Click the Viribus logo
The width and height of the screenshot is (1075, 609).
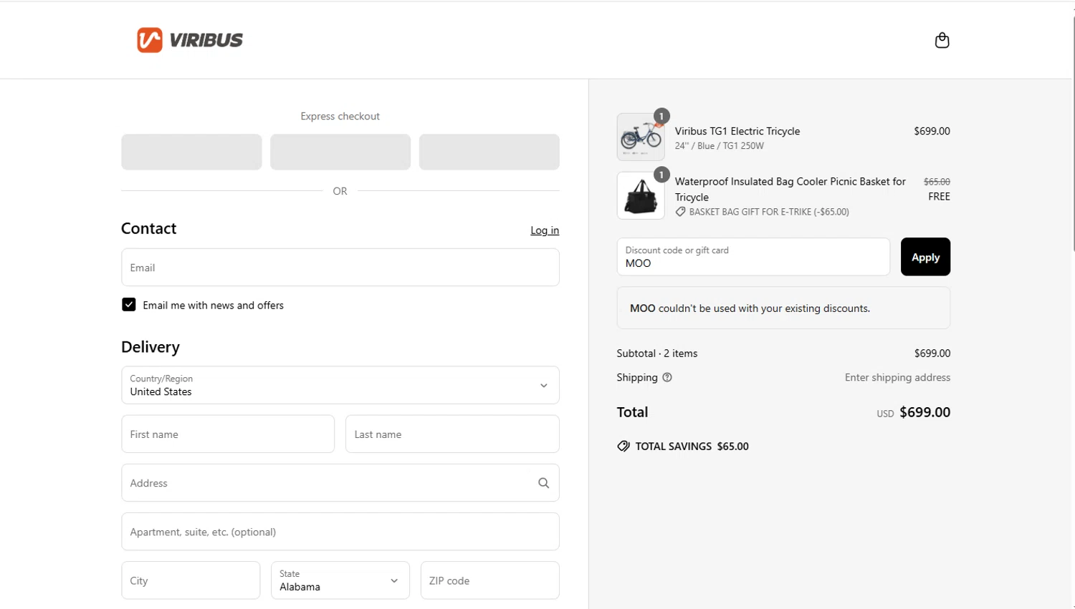[190, 40]
